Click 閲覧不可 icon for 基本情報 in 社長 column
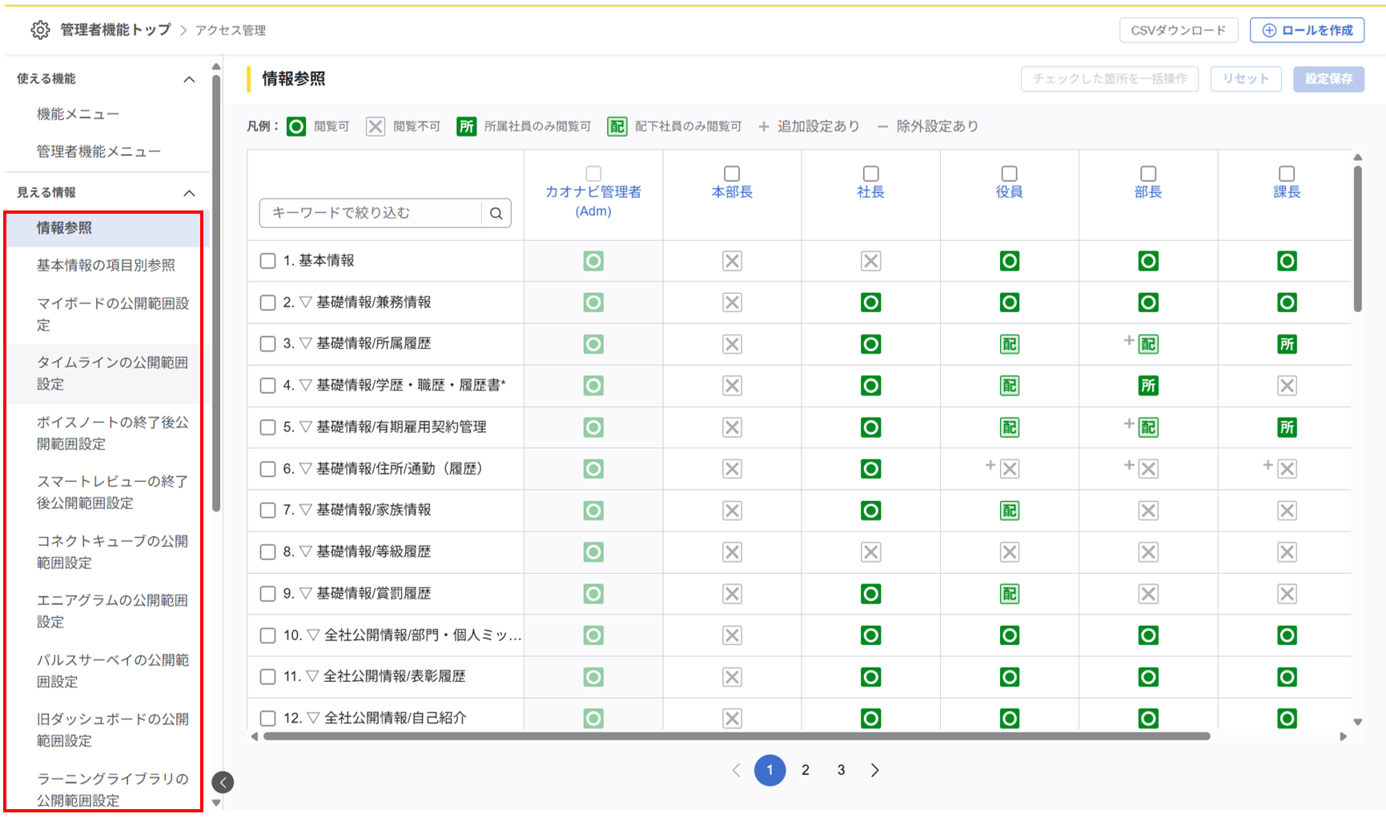The width and height of the screenshot is (1386, 818). tap(871, 261)
